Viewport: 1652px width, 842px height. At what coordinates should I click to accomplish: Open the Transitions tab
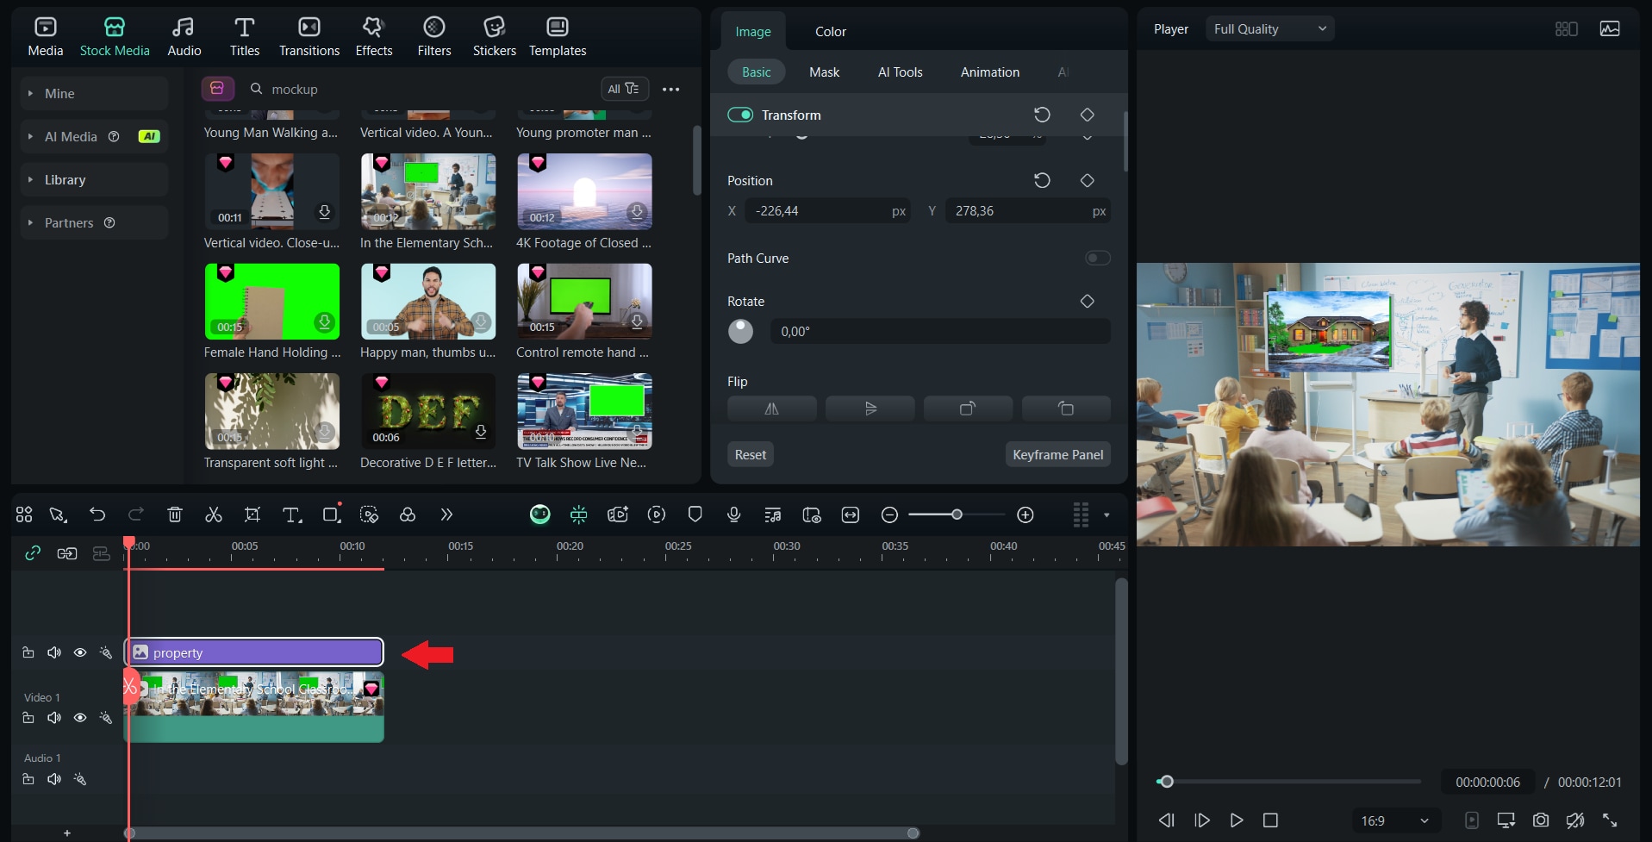point(309,37)
